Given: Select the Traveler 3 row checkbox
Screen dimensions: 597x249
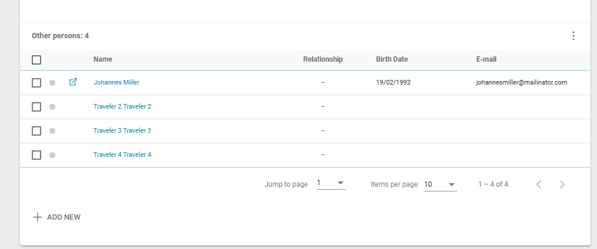Looking at the screenshot, I should point(36,131).
